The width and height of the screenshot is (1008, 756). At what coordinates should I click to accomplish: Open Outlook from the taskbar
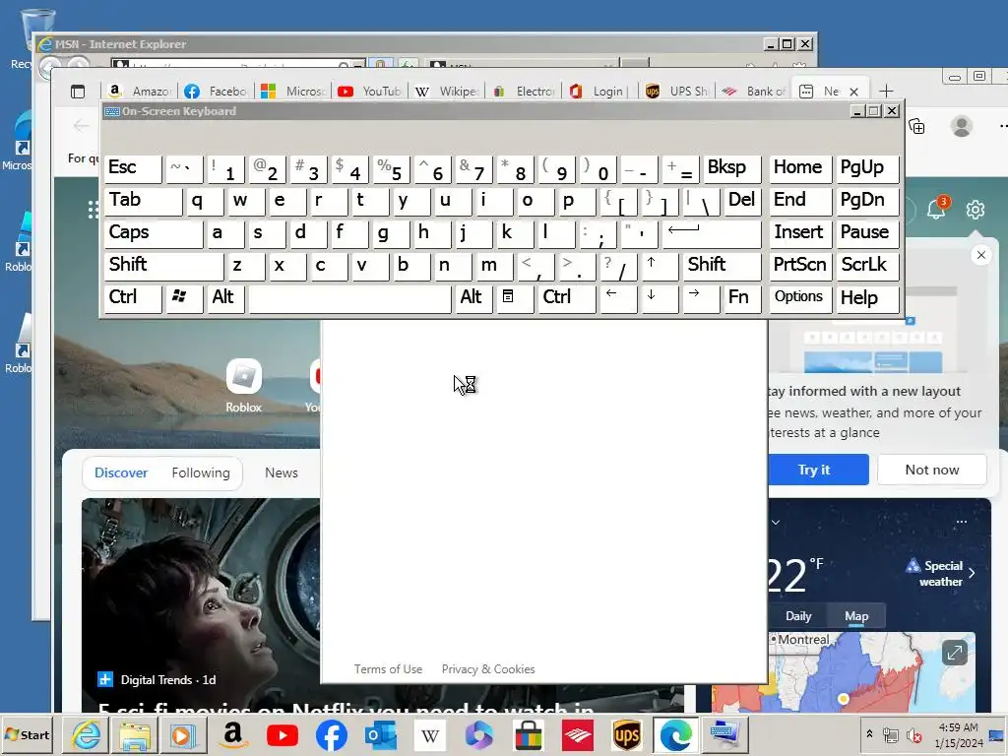pos(381,734)
